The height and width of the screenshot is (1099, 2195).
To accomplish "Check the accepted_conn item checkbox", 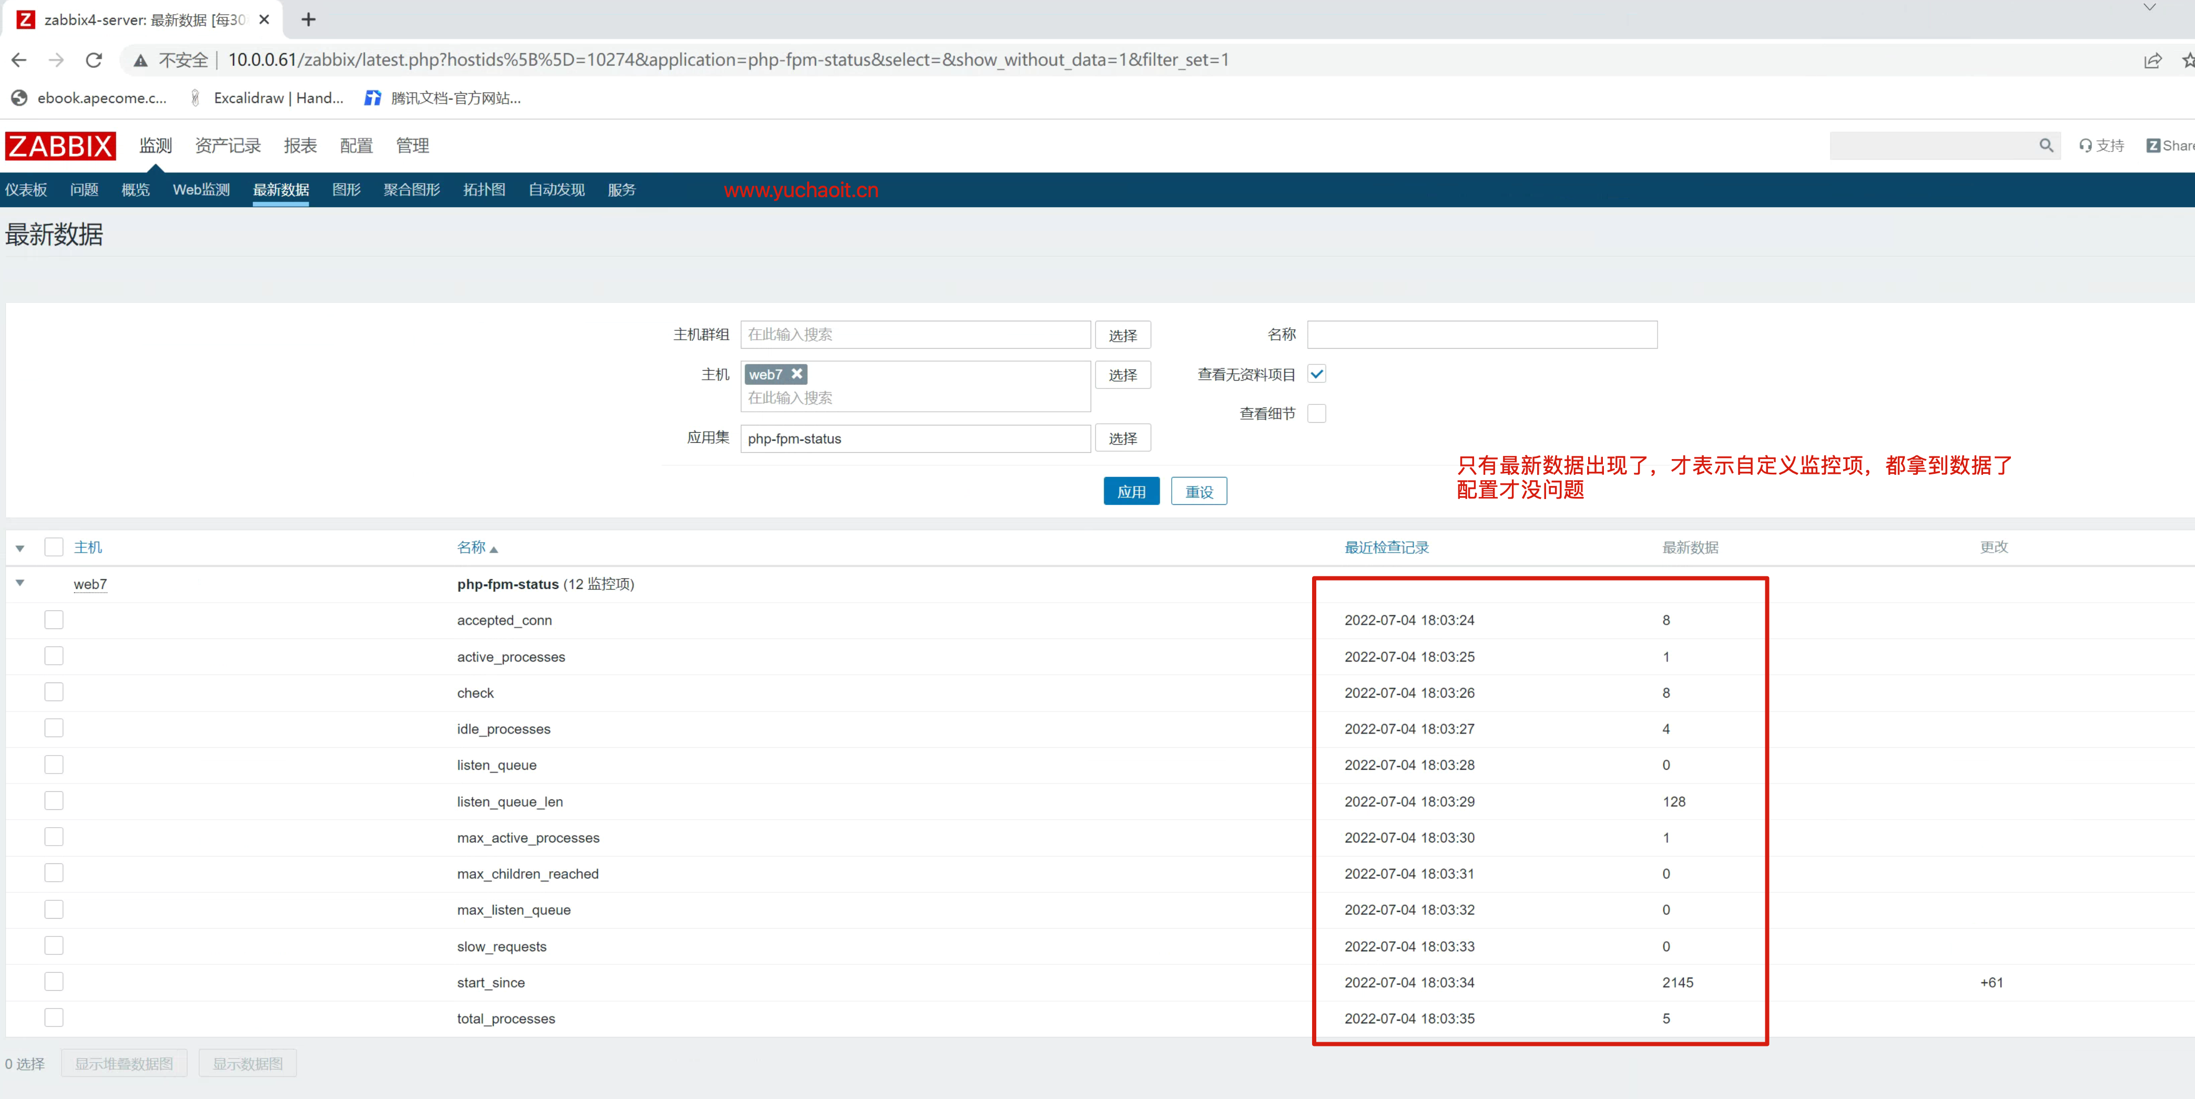I will 54,620.
